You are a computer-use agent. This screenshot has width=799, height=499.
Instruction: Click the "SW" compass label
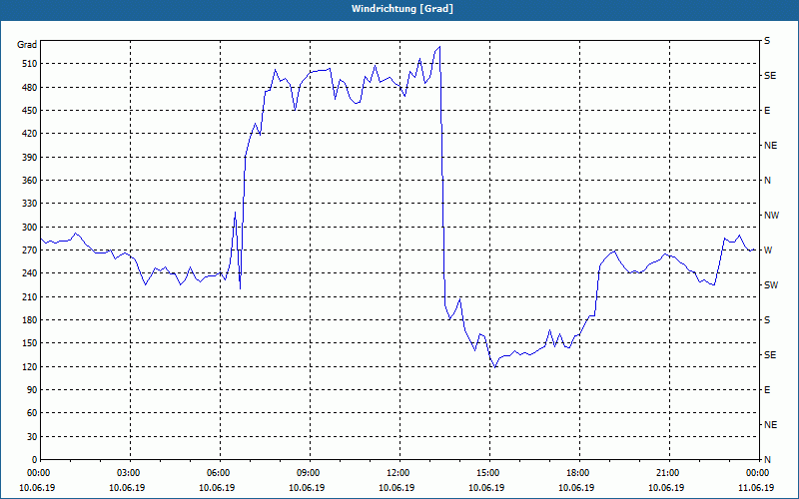pos(771,285)
